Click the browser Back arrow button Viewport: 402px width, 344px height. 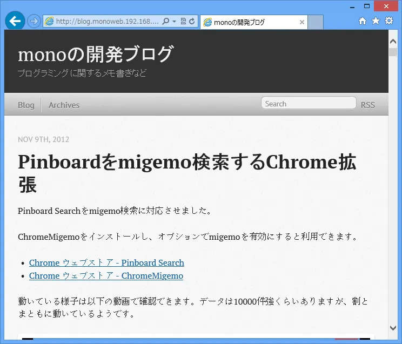pyautogui.click(x=15, y=21)
